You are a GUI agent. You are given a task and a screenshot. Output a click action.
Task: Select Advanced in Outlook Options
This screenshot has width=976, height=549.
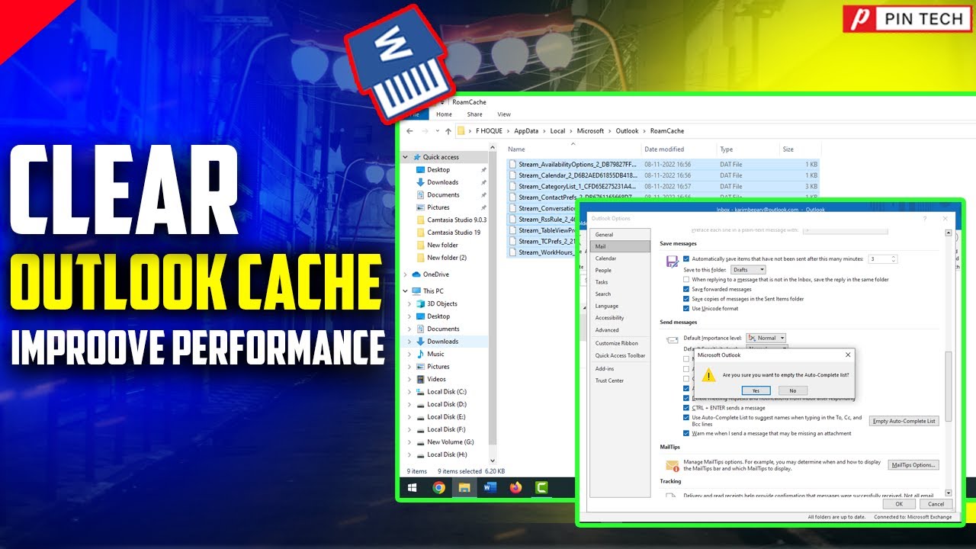(x=621, y=330)
